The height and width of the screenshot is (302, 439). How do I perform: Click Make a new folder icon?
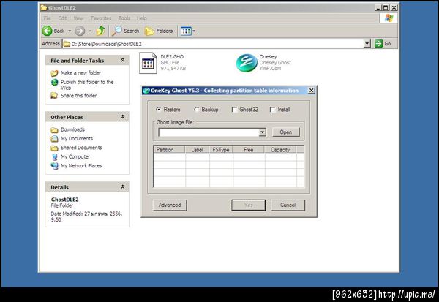(x=54, y=73)
